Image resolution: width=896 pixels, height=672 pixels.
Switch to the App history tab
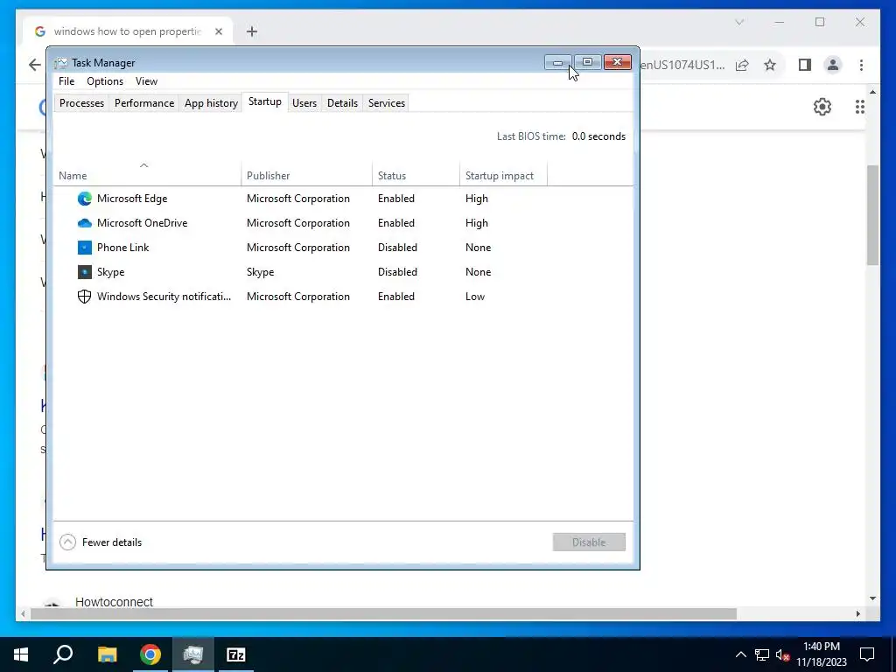(211, 103)
